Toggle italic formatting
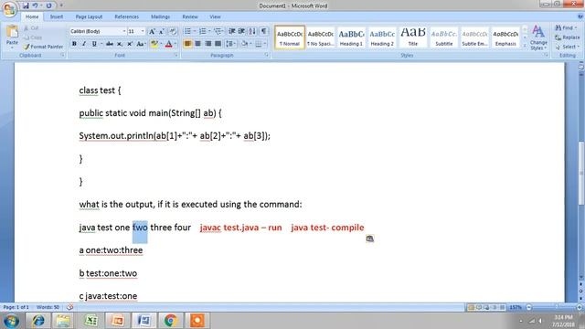 pos(84,44)
